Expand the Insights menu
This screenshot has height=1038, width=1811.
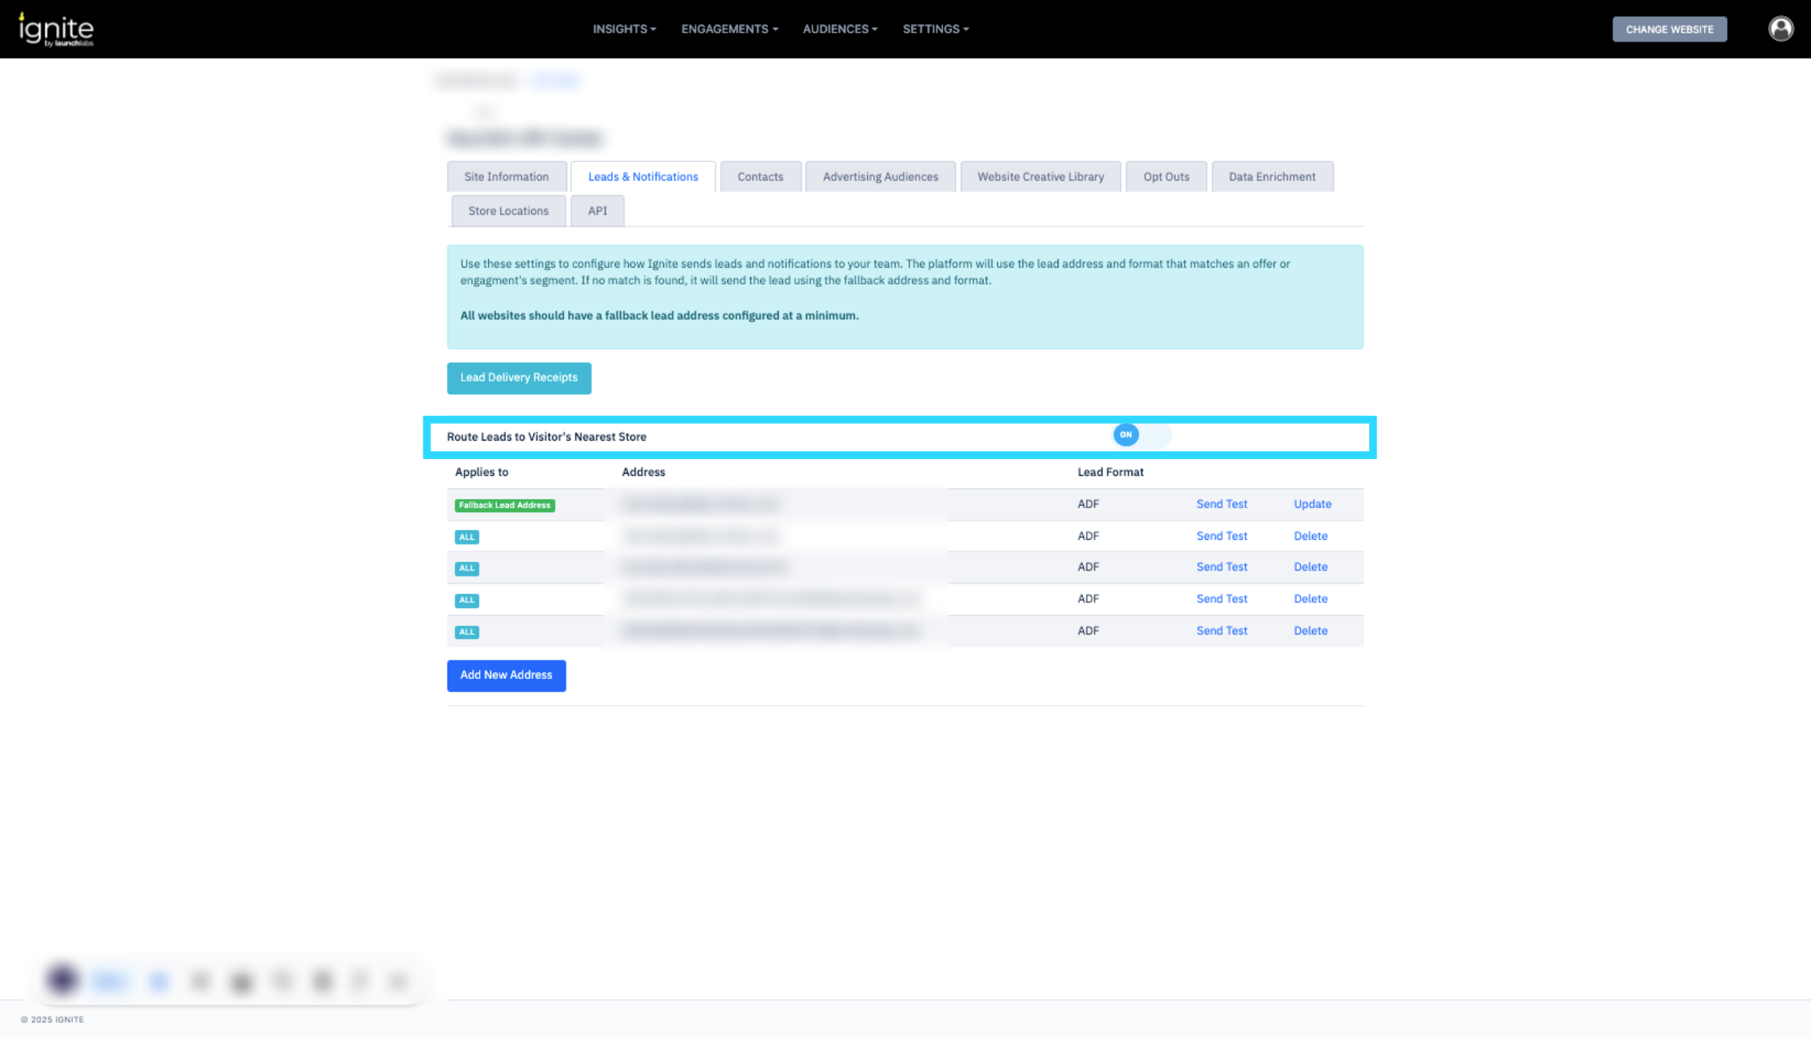coord(623,29)
